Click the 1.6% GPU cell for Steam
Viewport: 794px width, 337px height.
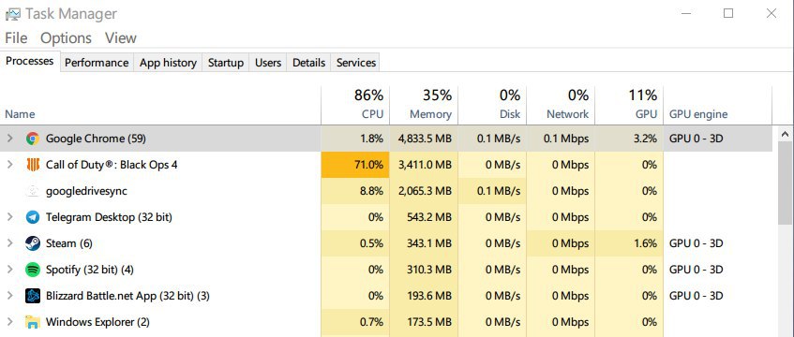click(x=629, y=243)
